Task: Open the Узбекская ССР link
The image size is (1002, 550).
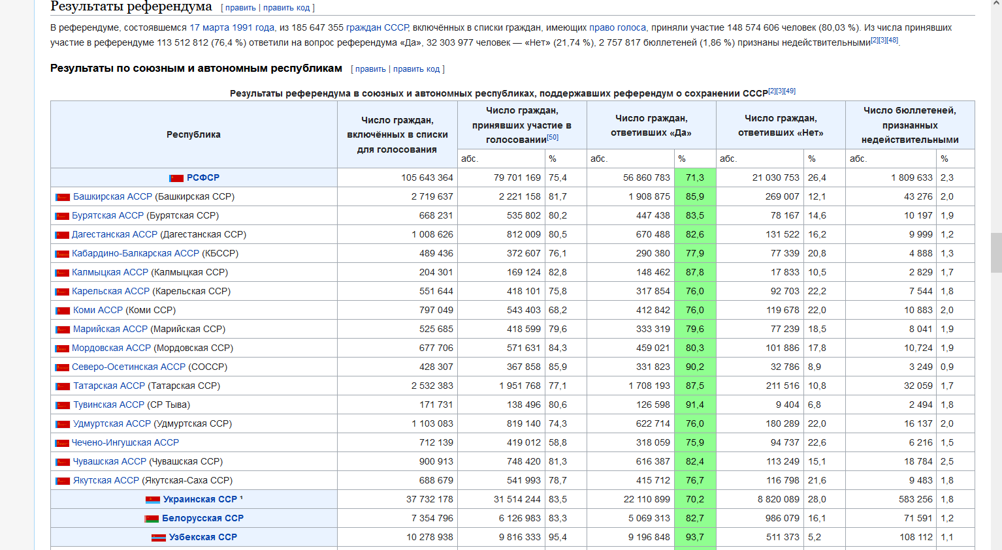Action: coord(203,537)
